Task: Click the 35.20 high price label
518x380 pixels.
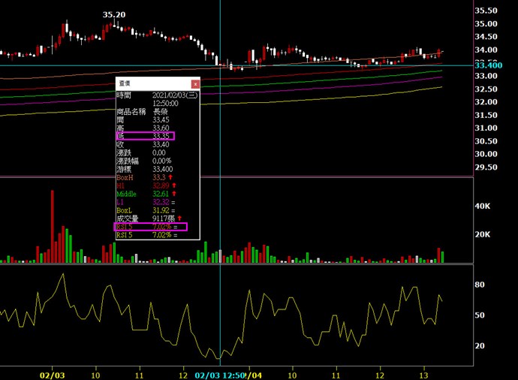Action: 114,14
